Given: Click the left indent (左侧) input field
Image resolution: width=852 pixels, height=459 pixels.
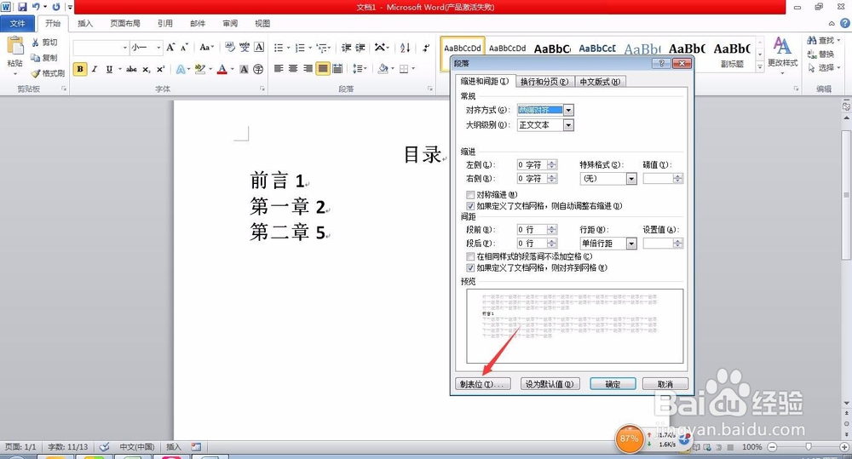Looking at the screenshot, I should pos(532,164).
